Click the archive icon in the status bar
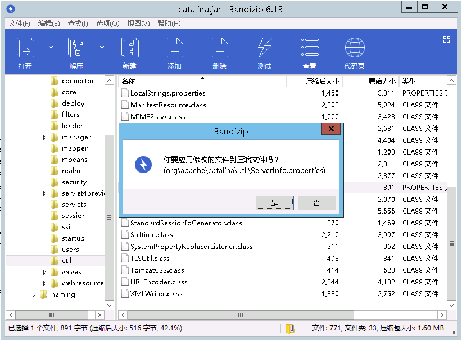Viewport: 462px width, 340px height. tap(289, 328)
